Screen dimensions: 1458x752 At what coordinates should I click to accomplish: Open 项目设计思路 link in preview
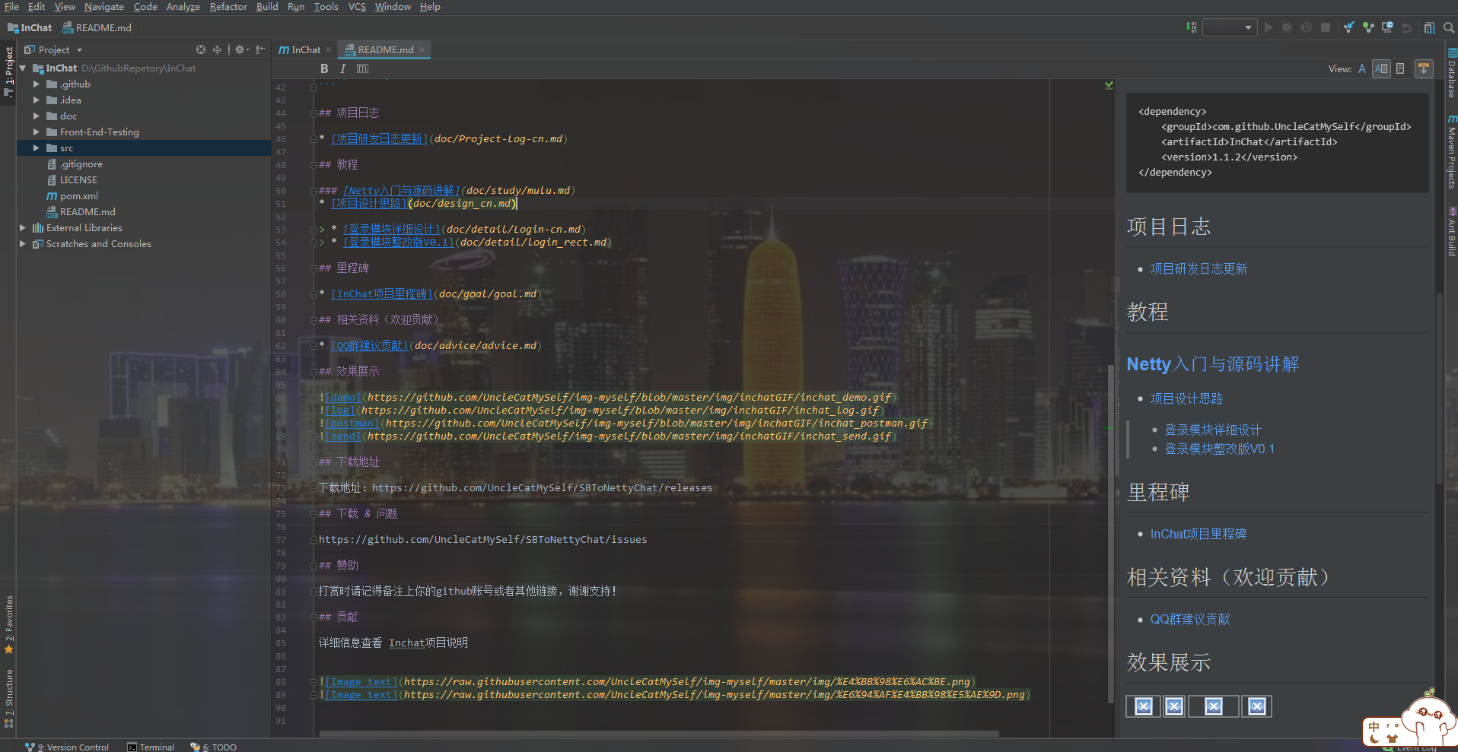coord(1186,398)
